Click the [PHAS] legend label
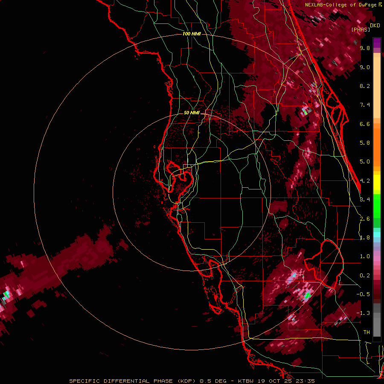 click(361, 29)
